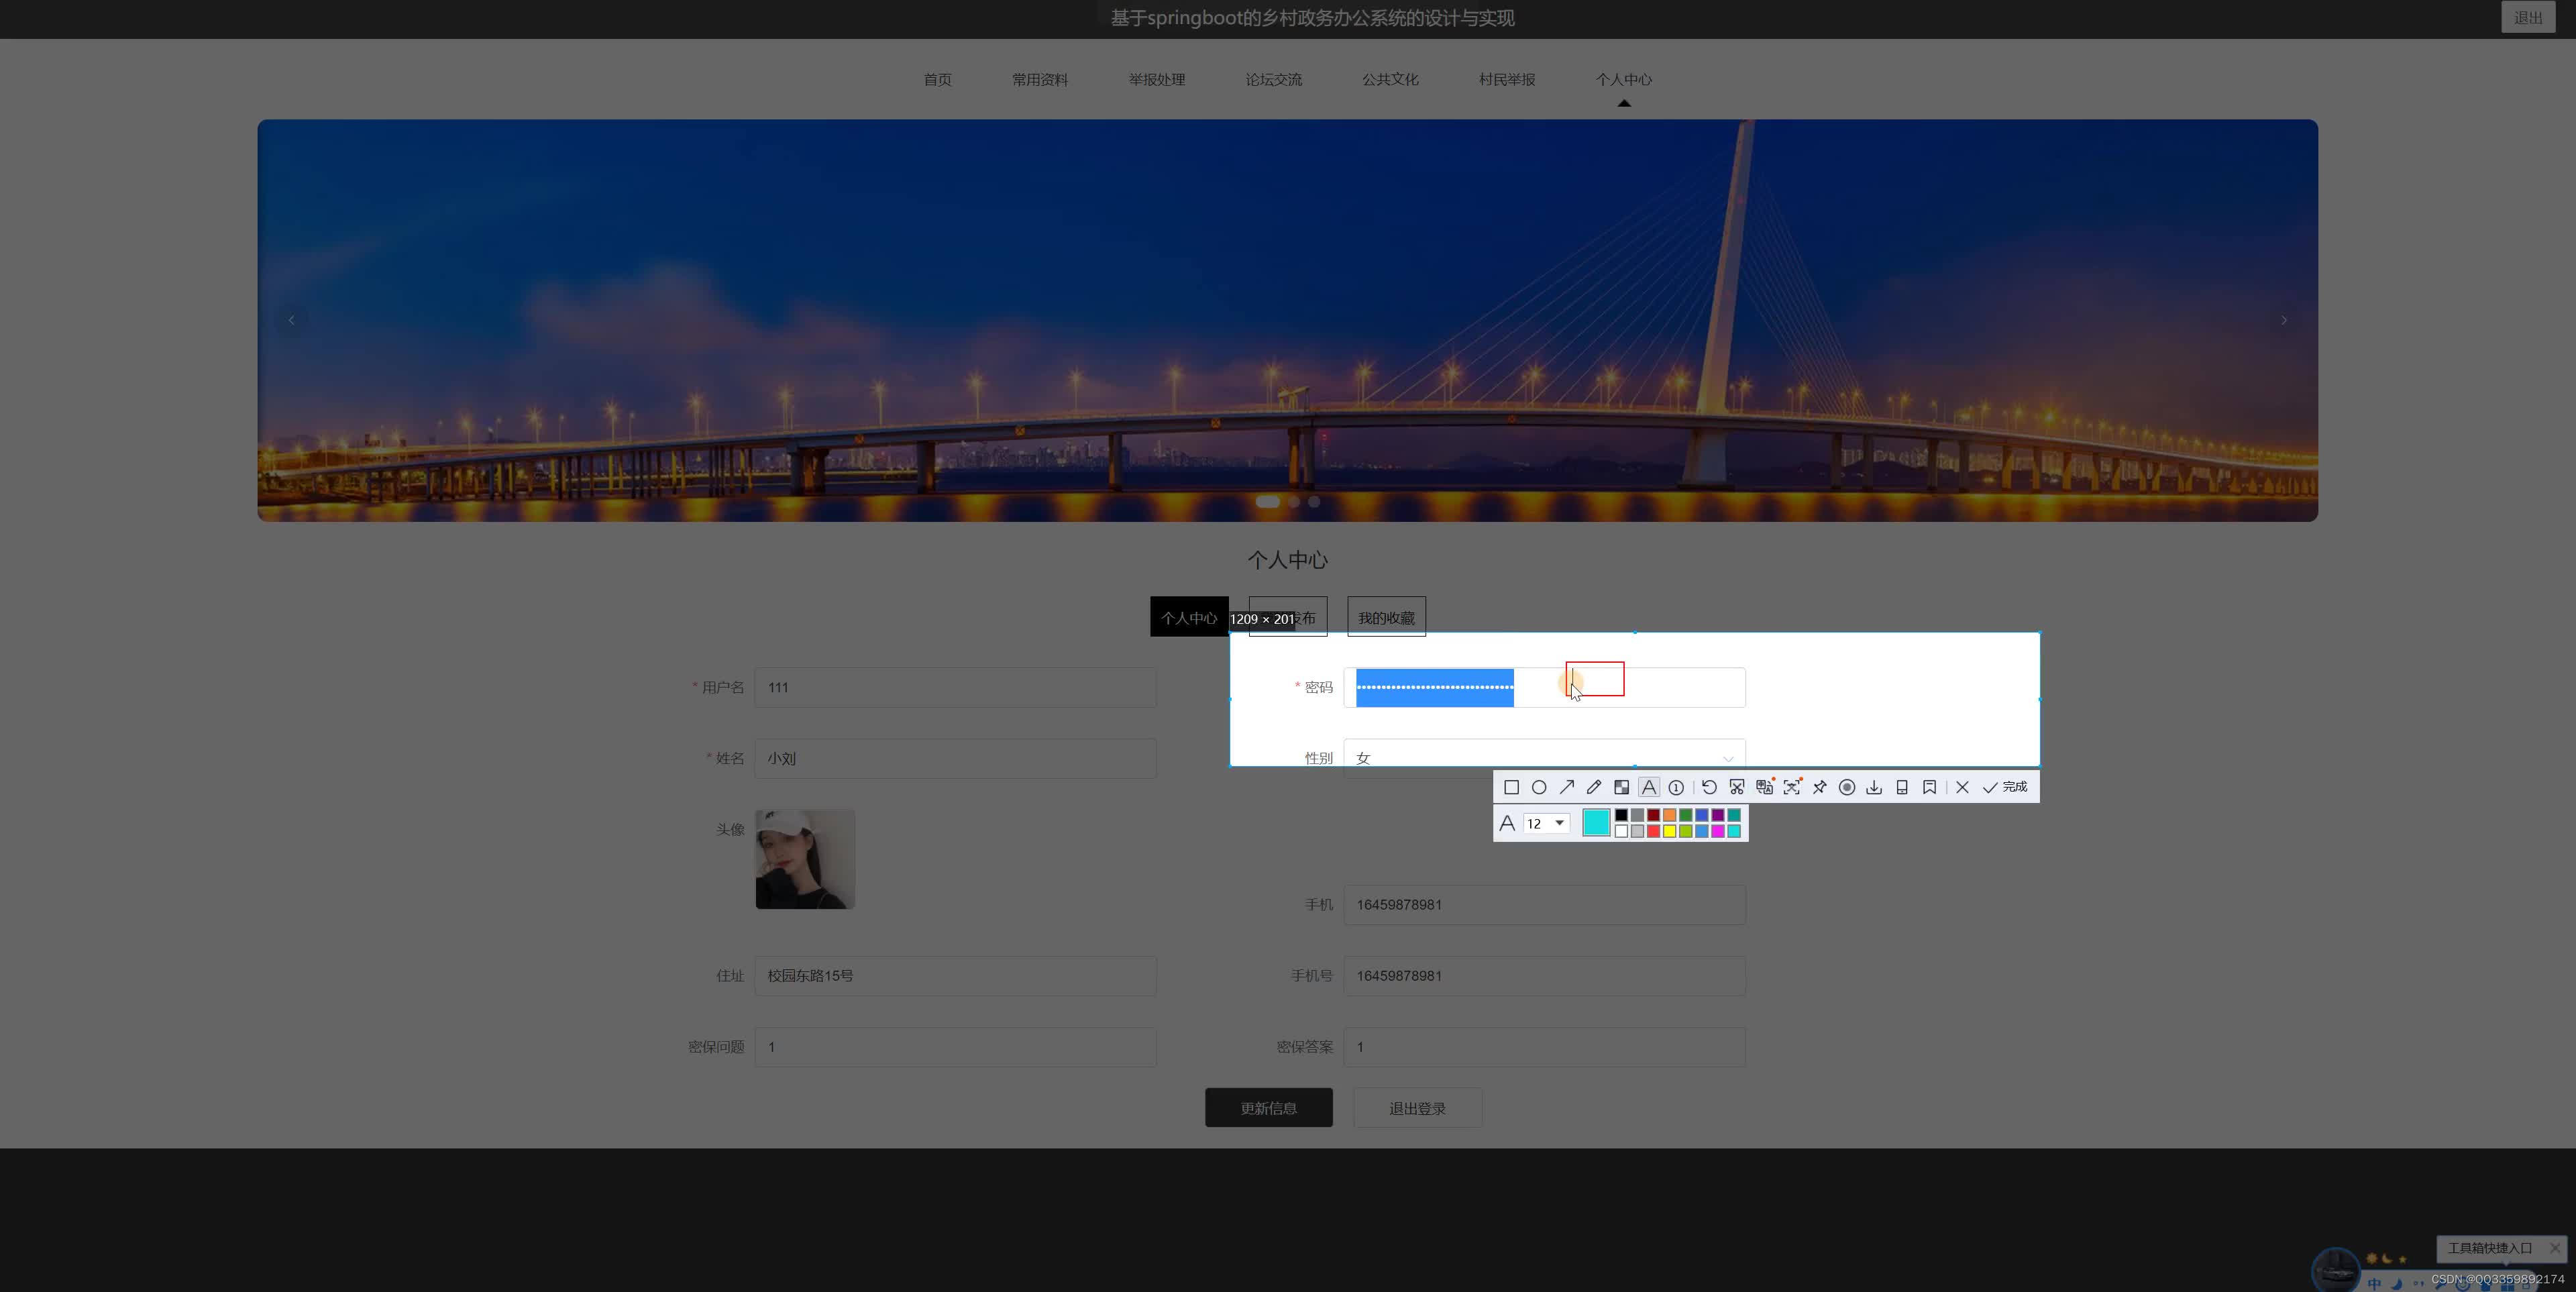Select the mosaic blur tool
The image size is (2576, 1292).
tap(1621, 787)
